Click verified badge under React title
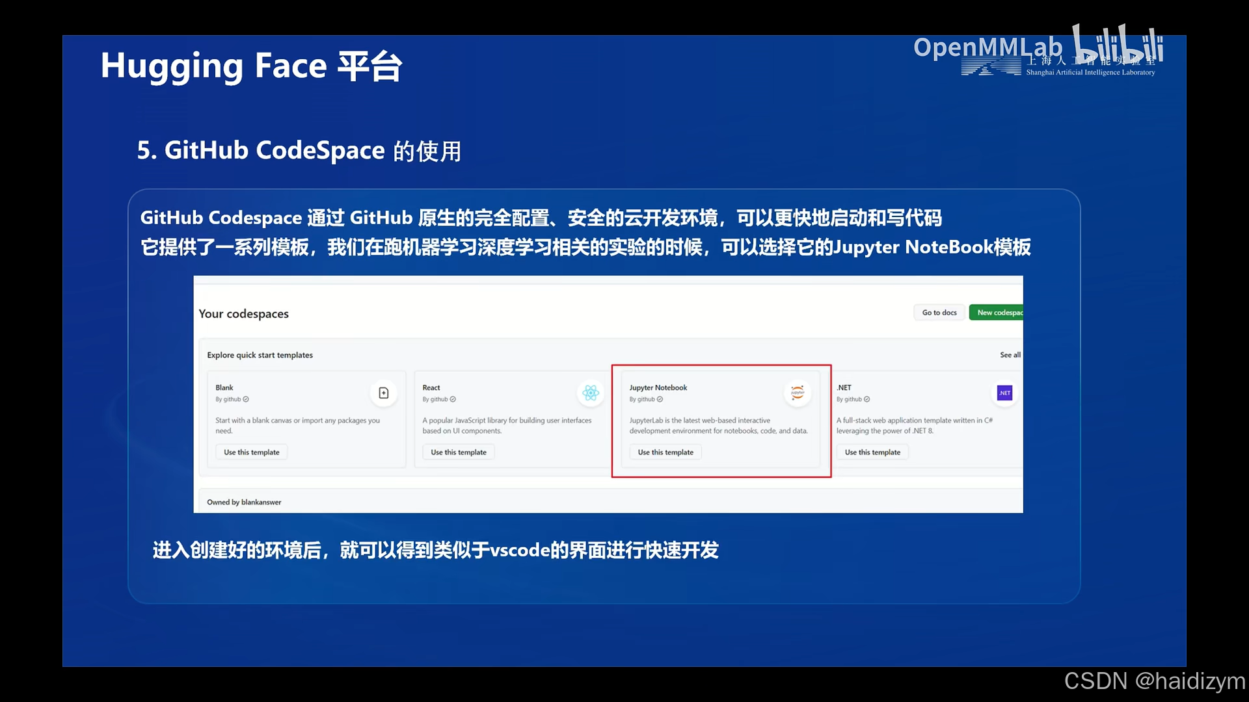Screen dimensions: 1249x702 point(453,400)
